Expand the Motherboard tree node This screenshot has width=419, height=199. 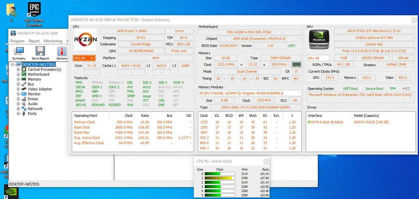pos(18,74)
